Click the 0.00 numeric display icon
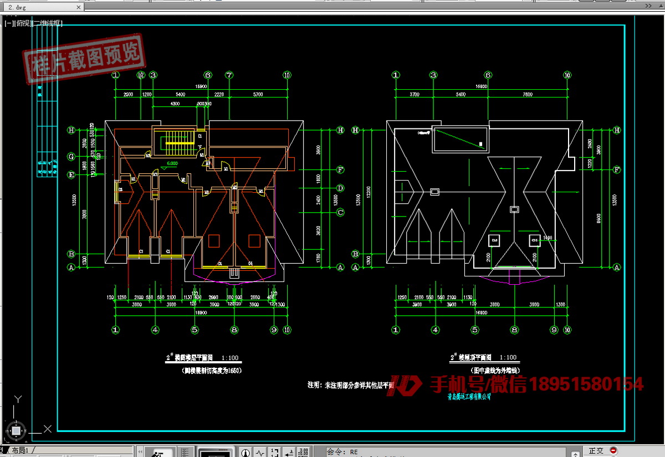The width and height of the screenshot is (665, 457). point(303,452)
